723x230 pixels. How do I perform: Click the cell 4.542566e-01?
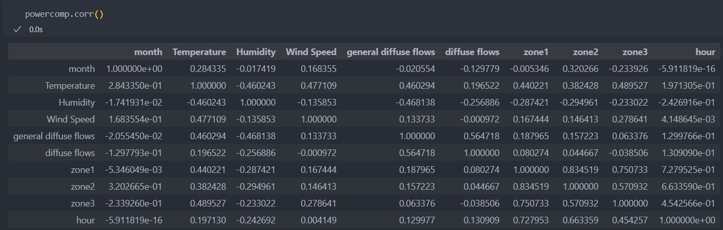click(x=689, y=203)
